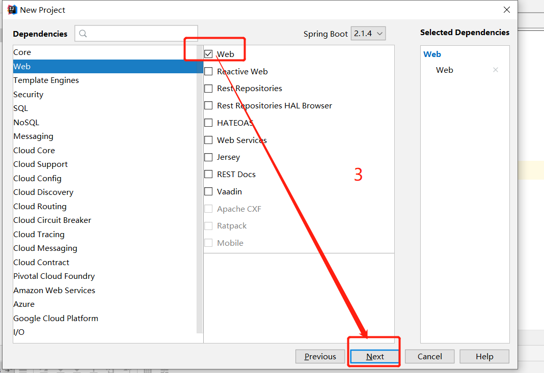Tick the REST Docs checkbox
Viewport: 544px width, 373px height.
point(208,175)
